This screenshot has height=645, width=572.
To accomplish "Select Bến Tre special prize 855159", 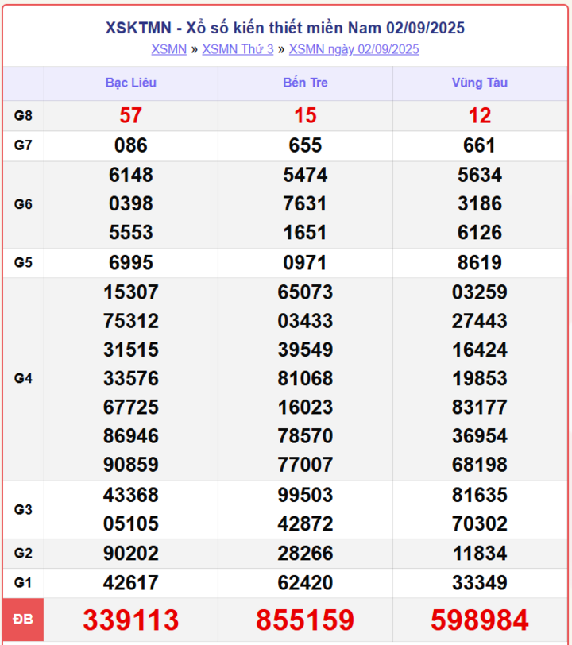I will pyautogui.click(x=305, y=620).
